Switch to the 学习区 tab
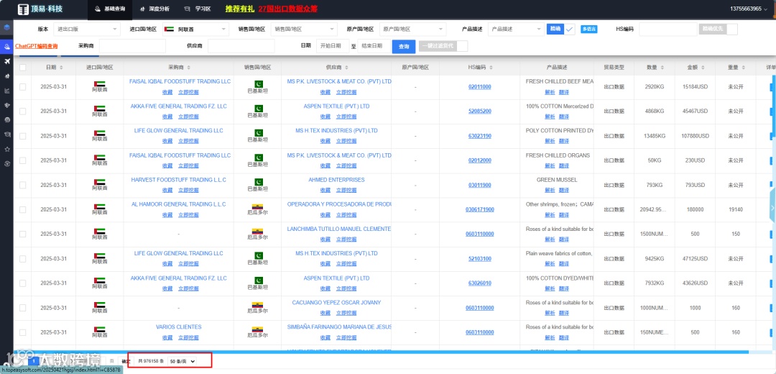Screen dimensions: 776x374 pos(197,9)
